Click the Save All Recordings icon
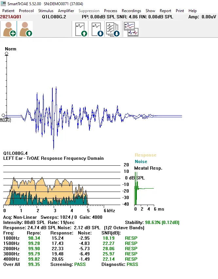Screen dimensions: 218x279 coord(113,29)
